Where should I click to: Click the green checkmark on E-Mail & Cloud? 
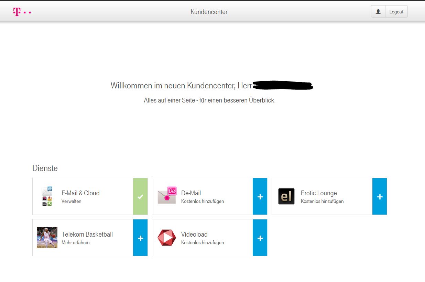pos(140,196)
